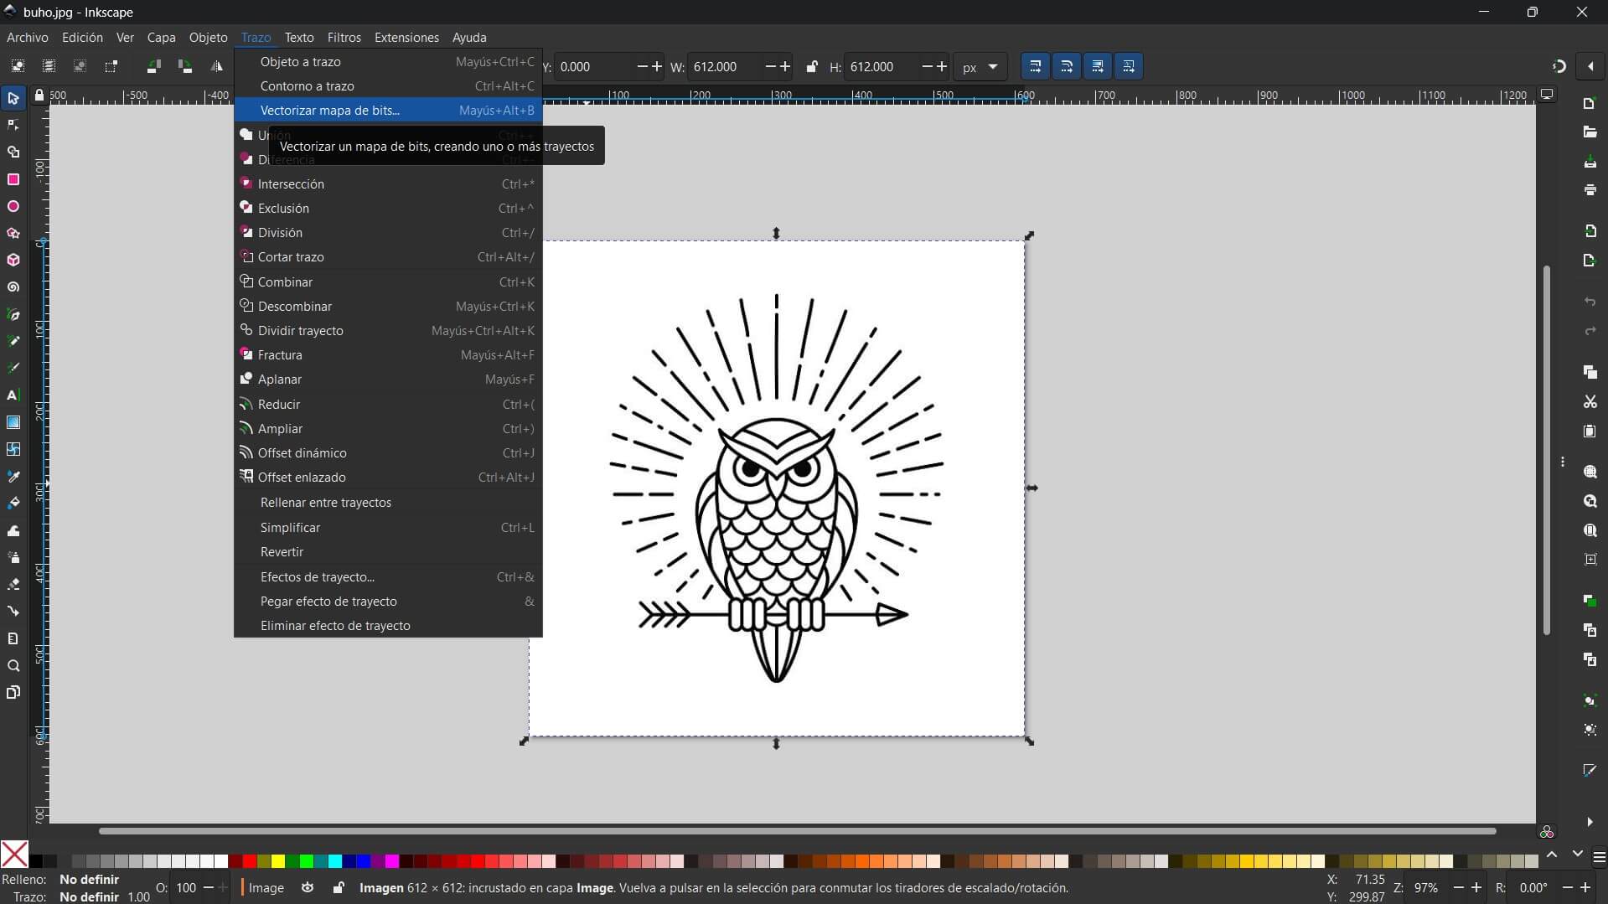1608x904 pixels.
Task: Select the 3D Box tool
Action: tap(13, 261)
